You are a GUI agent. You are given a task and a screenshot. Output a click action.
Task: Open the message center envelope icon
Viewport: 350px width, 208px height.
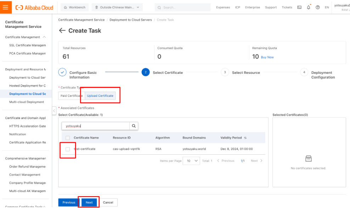299,8
